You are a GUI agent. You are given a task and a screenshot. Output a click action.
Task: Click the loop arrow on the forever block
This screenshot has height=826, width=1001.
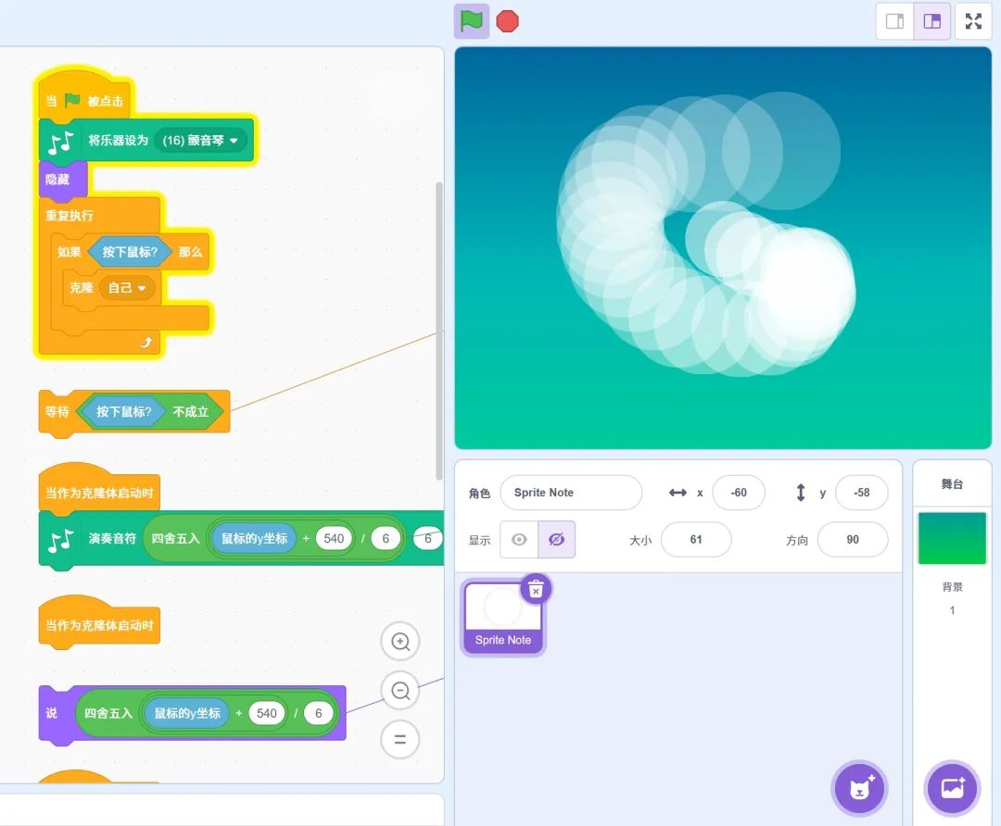[146, 344]
